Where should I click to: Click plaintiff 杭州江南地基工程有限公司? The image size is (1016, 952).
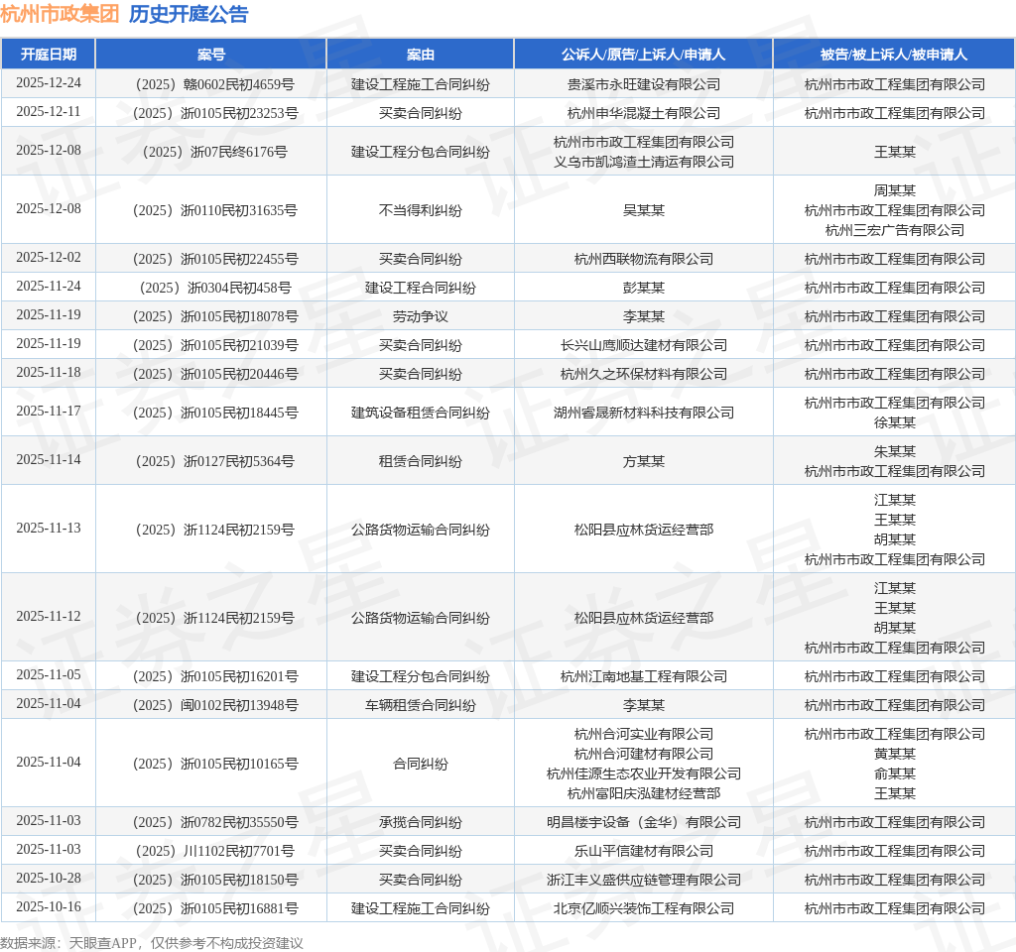643,676
